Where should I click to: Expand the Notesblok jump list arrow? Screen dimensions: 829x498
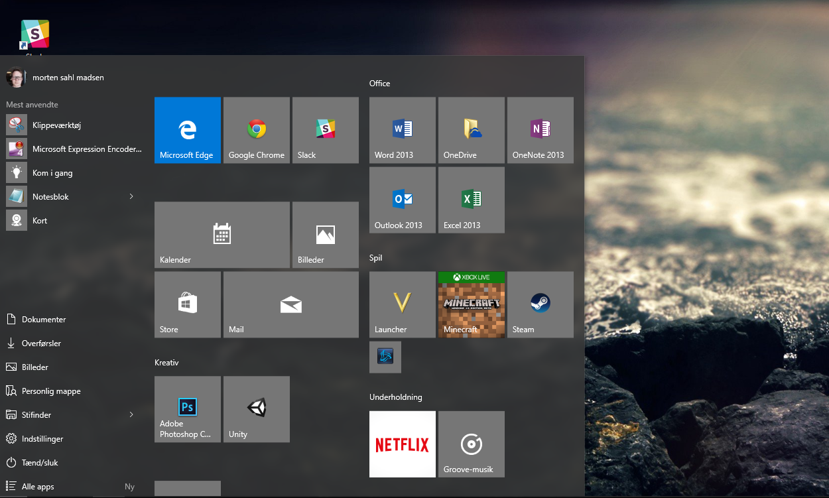pos(131,196)
